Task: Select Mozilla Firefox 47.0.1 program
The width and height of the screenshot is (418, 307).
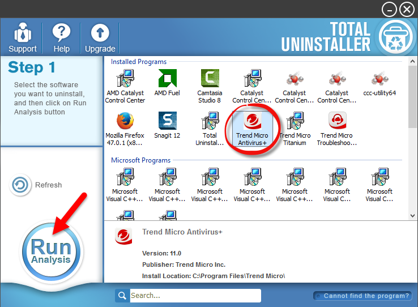Action: 125,129
